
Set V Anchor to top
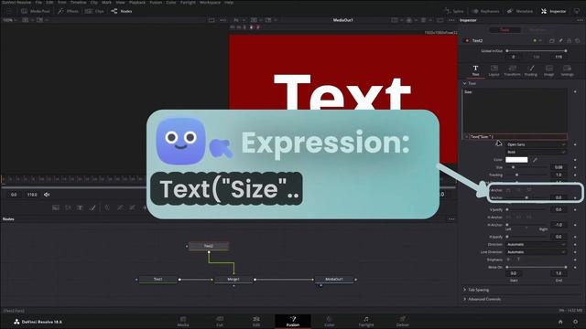point(508,190)
